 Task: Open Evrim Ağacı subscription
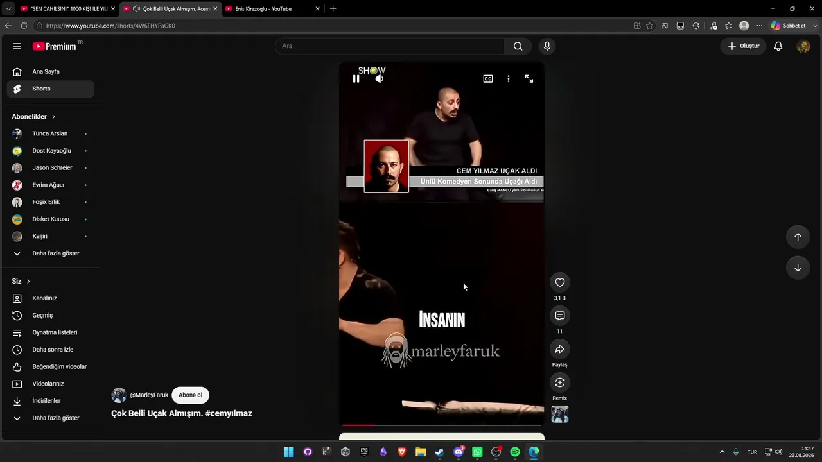pyautogui.click(x=51, y=185)
